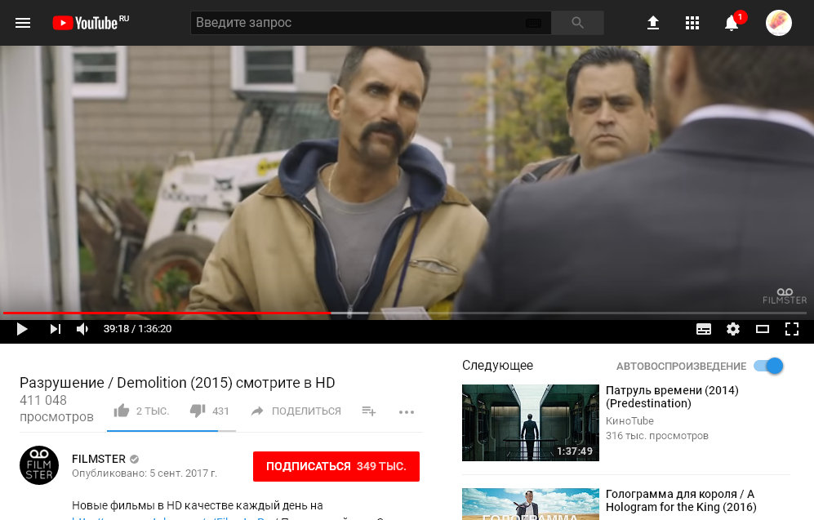Open the notifications bell
Viewport: 814px width, 520px height.
point(732,23)
